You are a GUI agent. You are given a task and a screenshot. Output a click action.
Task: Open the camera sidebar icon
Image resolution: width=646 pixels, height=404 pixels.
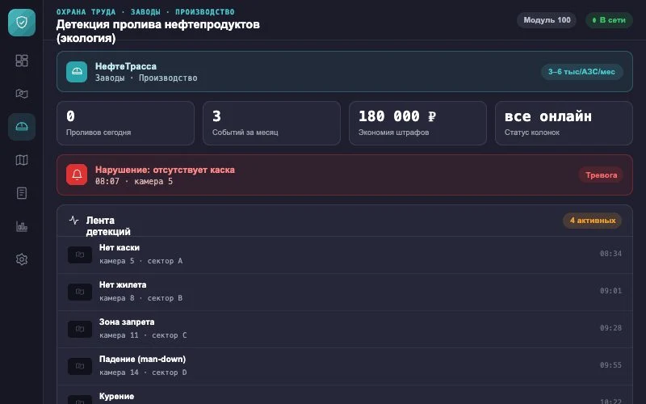coord(22,94)
